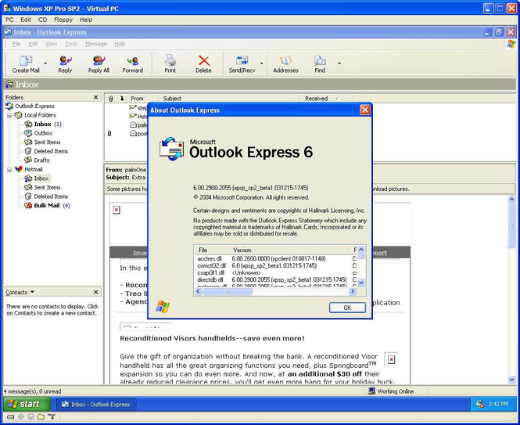Viewport: 520px width, 425px height.
Task: Select the Hotmail Inbox folder
Action: tap(41, 178)
